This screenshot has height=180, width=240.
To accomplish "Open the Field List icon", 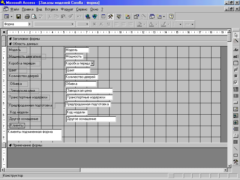I will point(103,16).
